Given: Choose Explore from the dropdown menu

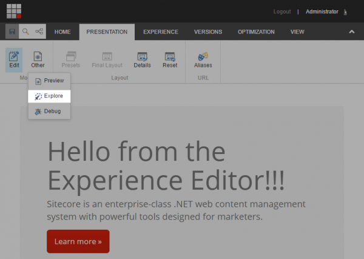Looking at the screenshot, I should point(49,96).
